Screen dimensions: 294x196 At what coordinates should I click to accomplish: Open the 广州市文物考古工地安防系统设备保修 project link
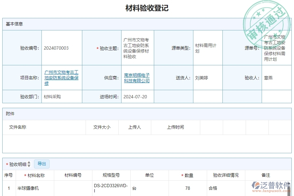[x=61, y=77]
